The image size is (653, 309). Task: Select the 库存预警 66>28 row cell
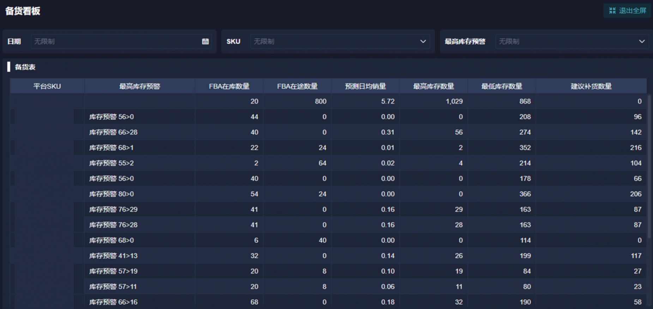113,132
